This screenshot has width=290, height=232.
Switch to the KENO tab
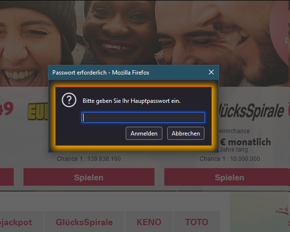click(149, 222)
